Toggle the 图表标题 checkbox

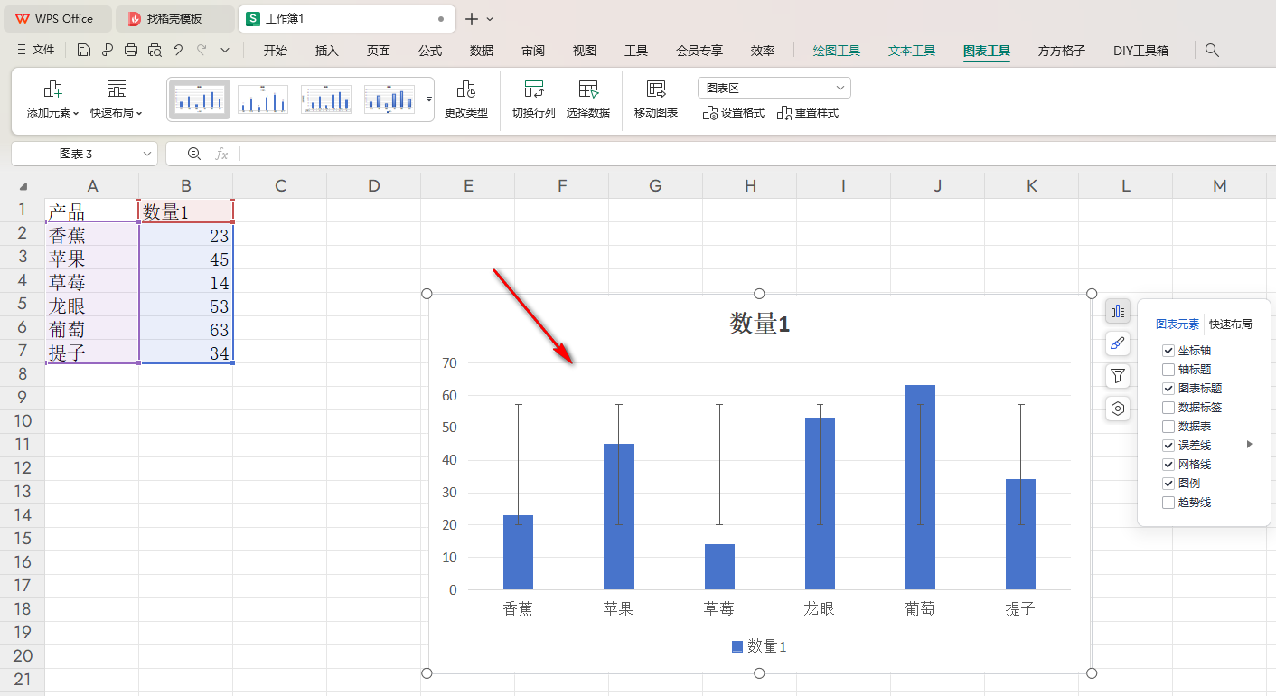(x=1168, y=389)
